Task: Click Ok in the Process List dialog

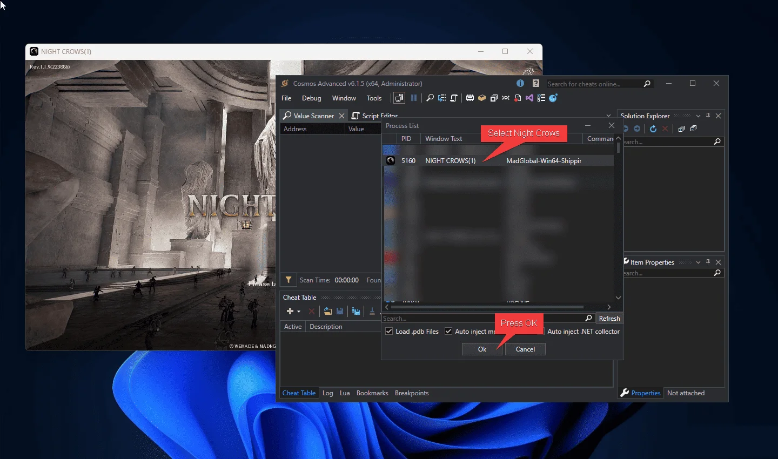Action: point(482,349)
